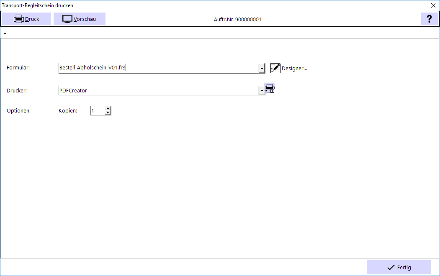The height and width of the screenshot is (276, 440).
Task: Close the Transport-Begleitschein drucken window
Action: click(433, 5)
